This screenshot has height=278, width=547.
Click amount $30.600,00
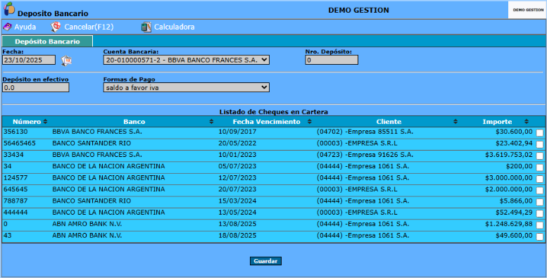point(514,132)
